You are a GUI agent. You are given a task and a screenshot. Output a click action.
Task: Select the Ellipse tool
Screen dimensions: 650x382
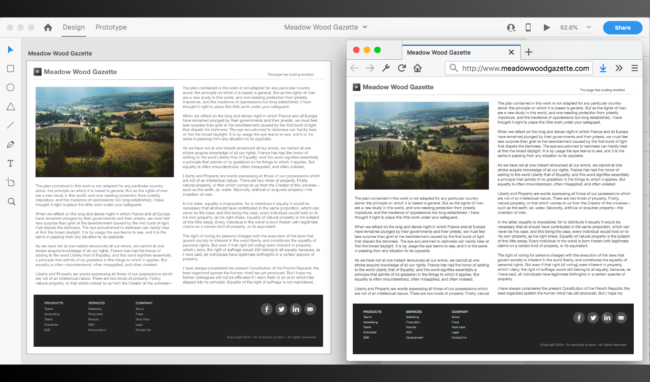pyautogui.click(x=11, y=87)
